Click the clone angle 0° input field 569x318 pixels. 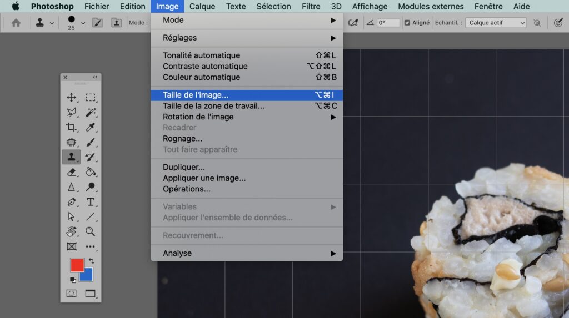(x=388, y=23)
